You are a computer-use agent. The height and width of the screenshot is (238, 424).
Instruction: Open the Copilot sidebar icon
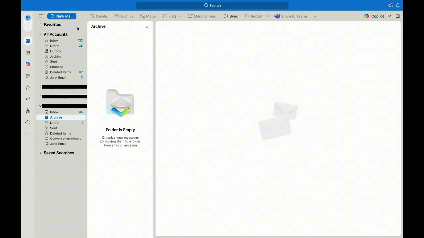(28, 64)
